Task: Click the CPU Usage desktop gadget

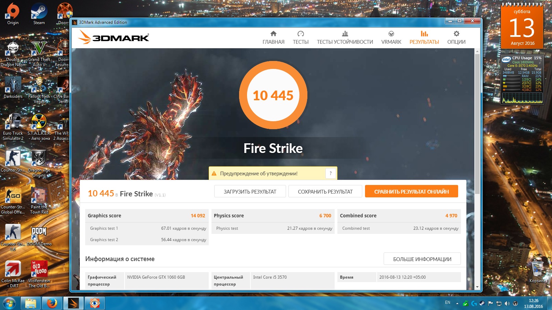Action: tap(522, 79)
